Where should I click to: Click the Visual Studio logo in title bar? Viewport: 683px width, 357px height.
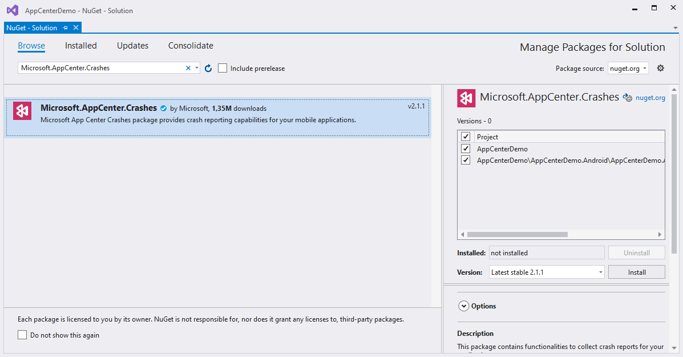pos(12,10)
